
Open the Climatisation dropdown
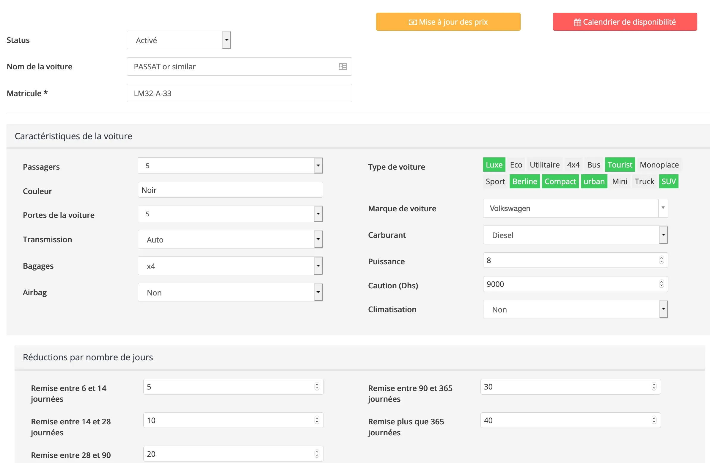tap(575, 309)
